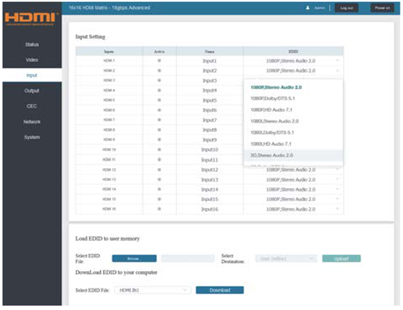Viewport: 403px width, 310px height.
Task: Edit the Input2 name field
Action: point(210,71)
